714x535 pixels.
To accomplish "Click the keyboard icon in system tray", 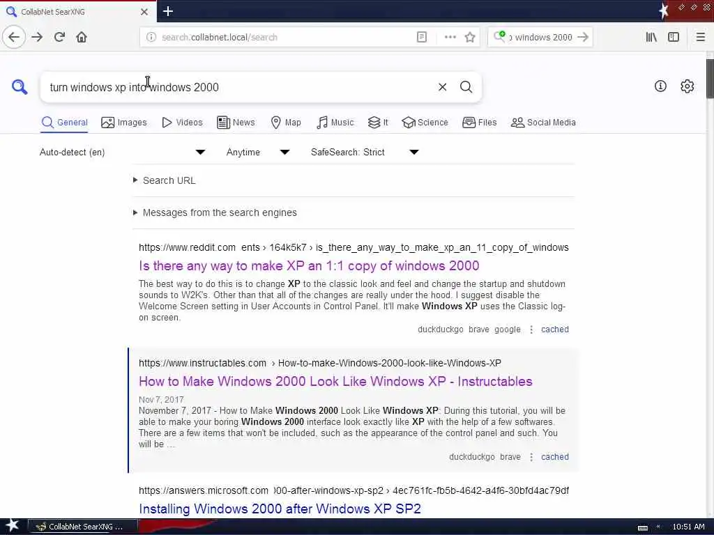I will tap(642, 527).
